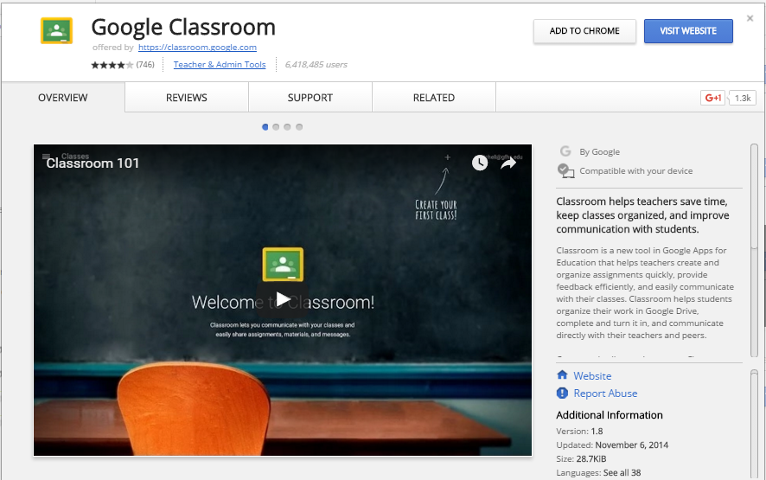Screen dimensions: 766x480
Task: Click the additional info scrollbar
Action: 754,424
